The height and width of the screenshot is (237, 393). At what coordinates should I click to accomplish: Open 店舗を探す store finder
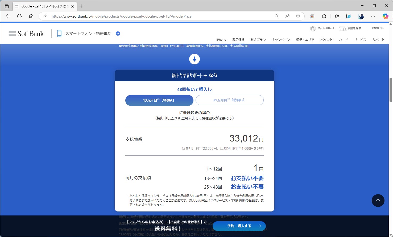coord(350,28)
